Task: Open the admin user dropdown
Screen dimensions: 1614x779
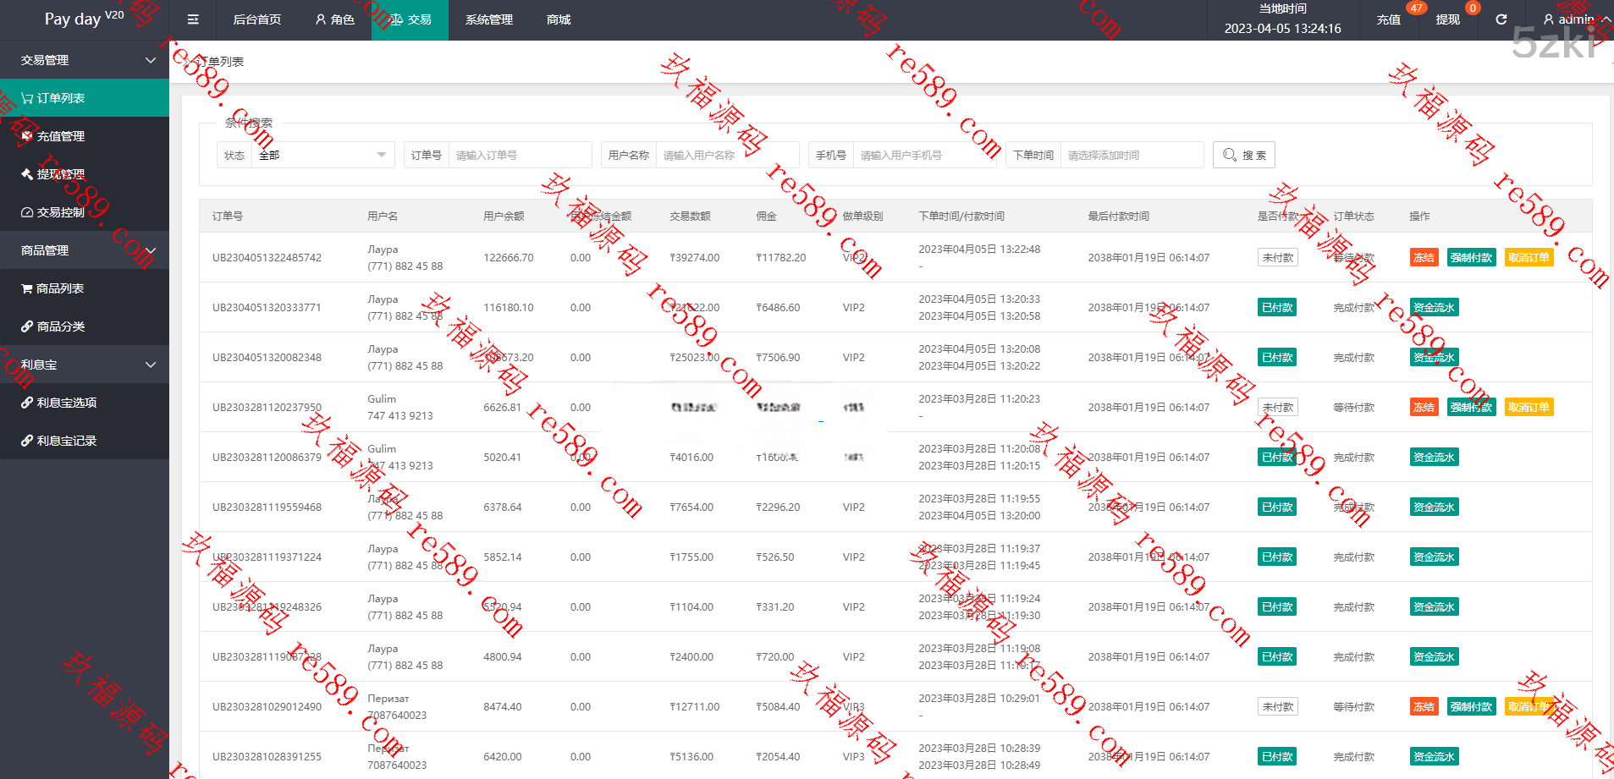Action: click(x=1575, y=19)
